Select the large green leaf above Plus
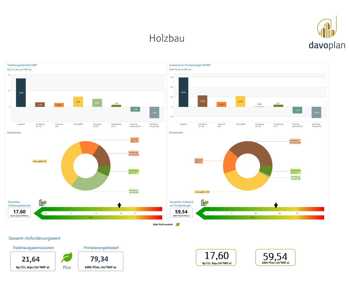The height and width of the screenshot is (281, 349). 67,257
